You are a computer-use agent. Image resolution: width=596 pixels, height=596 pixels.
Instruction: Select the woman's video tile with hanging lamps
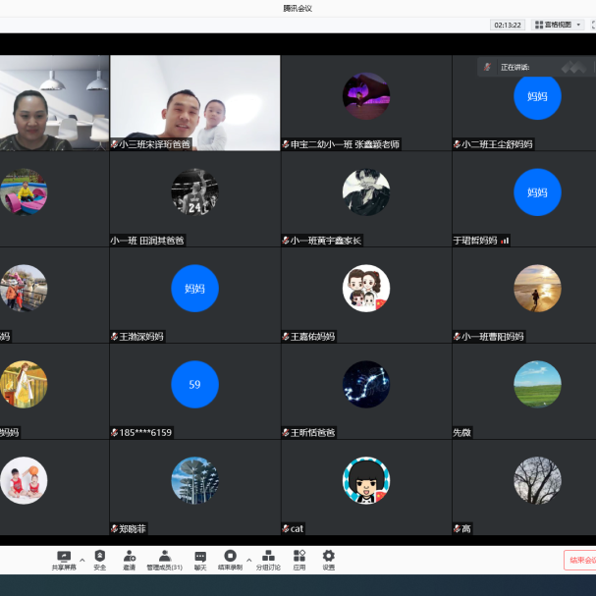click(x=54, y=103)
